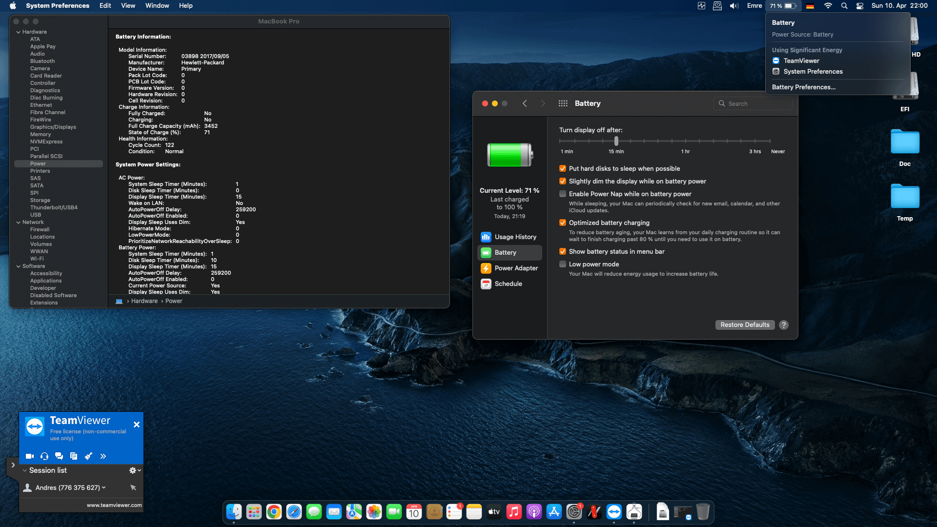The width and height of the screenshot is (937, 527).
Task: Select Battery Preferences… from battery menu
Action: click(x=803, y=87)
